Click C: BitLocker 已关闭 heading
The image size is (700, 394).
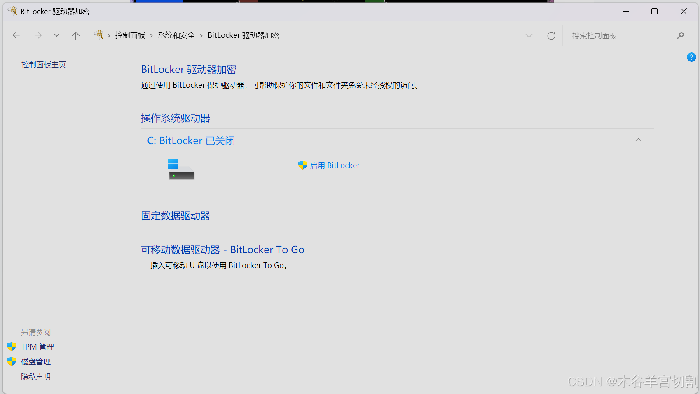tap(191, 141)
